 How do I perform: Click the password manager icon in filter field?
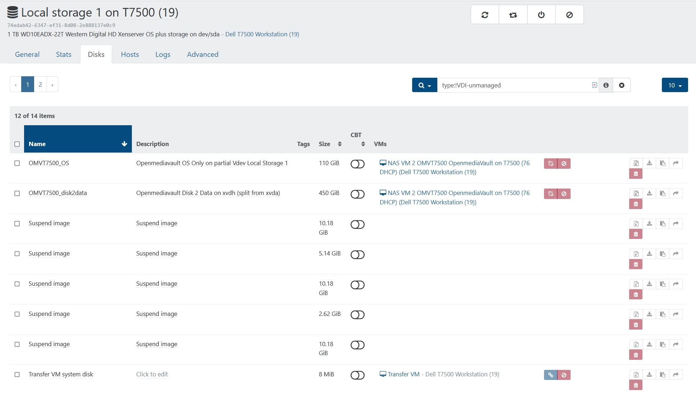tap(594, 85)
